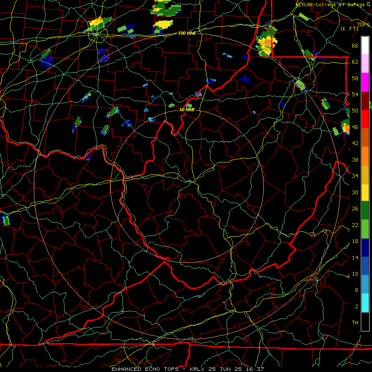Screen dimensions: 372x372
Task: Click the 'KRLX' radar site identifier
Action: (x=198, y=369)
